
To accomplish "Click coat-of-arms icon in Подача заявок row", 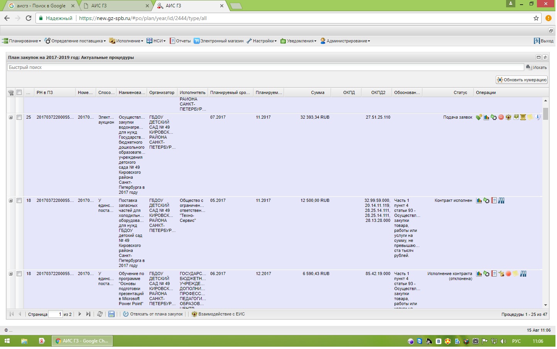I will (508, 117).
